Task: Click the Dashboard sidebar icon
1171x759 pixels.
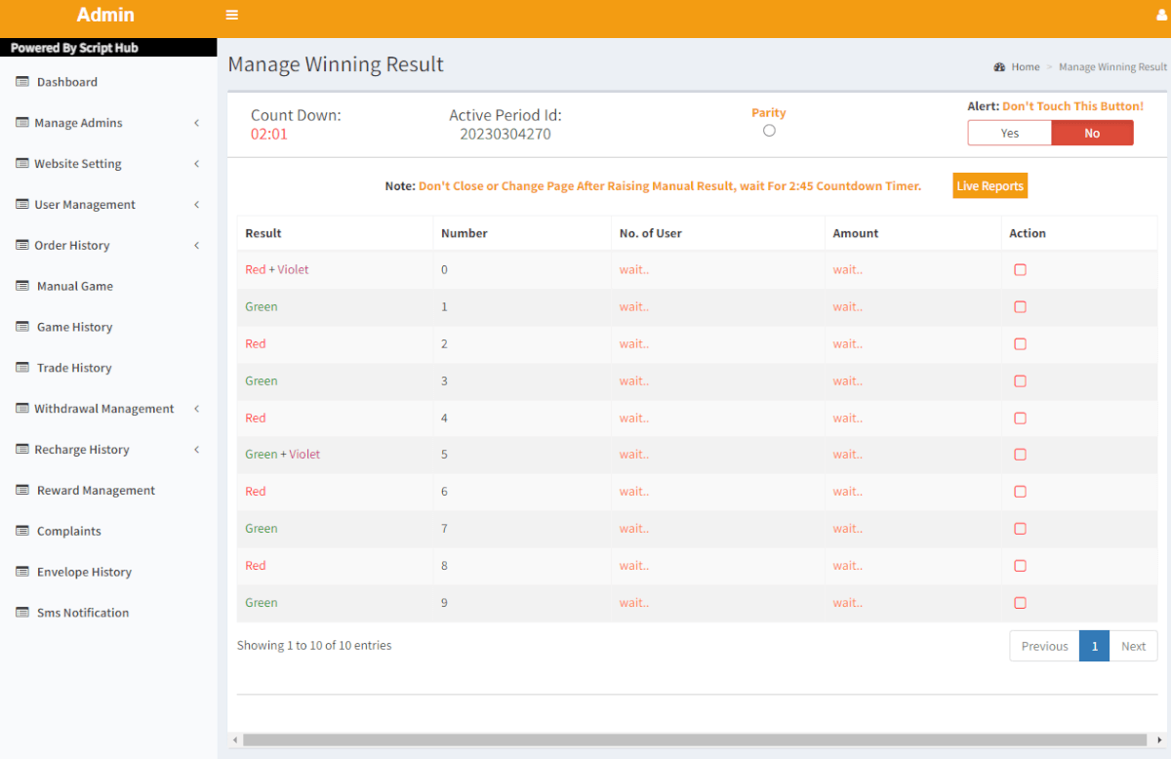Action: (x=22, y=82)
